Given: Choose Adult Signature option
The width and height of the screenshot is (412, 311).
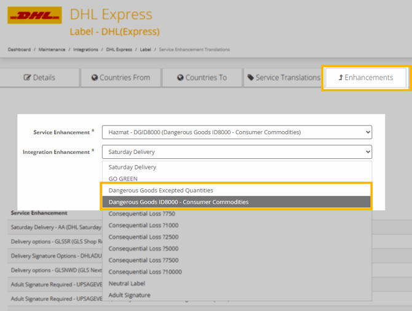Looking at the screenshot, I should point(237,295).
